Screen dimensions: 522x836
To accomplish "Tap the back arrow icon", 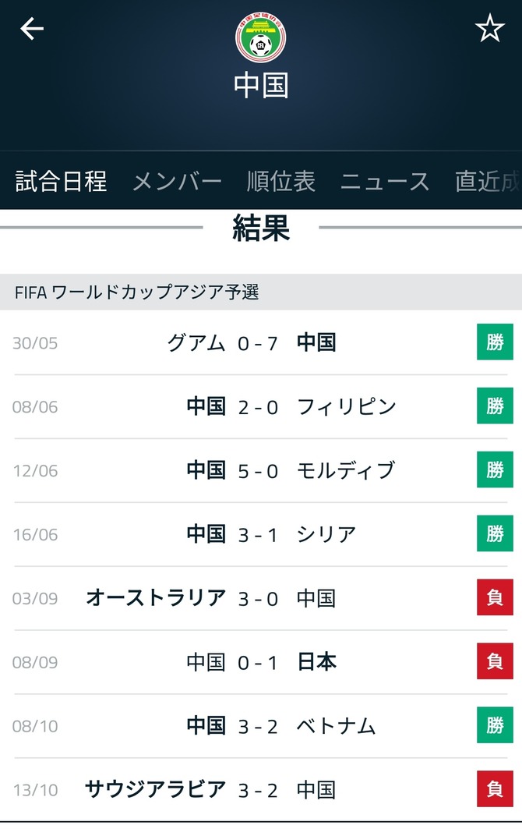I will pos(31,28).
